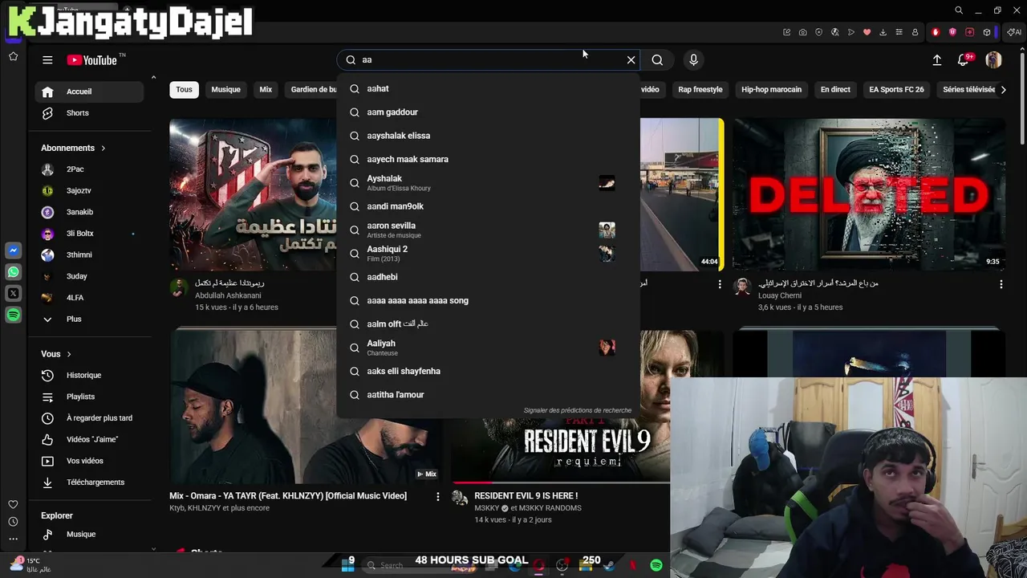Select the Hip-hop marocain chip

[x=771, y=90]
